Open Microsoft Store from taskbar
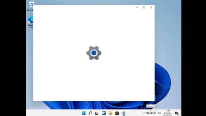The height and width of the screenshot is (116, 206). (x=117, y=113)
